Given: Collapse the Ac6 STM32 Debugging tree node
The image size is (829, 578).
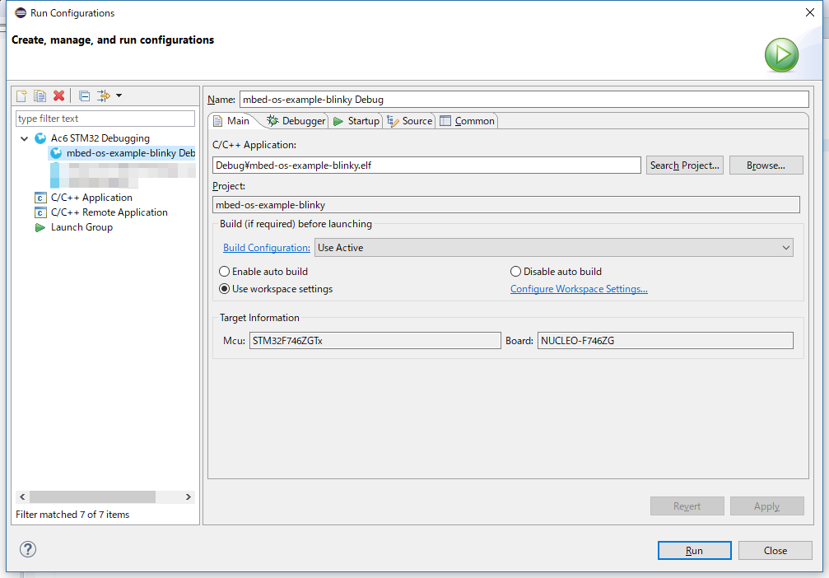Looking at the screenshot, I should [x=25, y=138].
